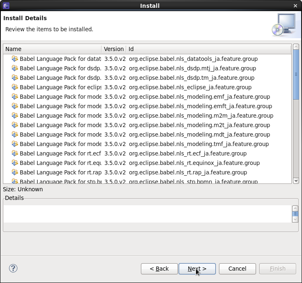Select 'org.eclipse.babel.nls_dsdp.mtj_ja.feature.group' id
Screen dimensions: 302x283
(x=192, y=68)
